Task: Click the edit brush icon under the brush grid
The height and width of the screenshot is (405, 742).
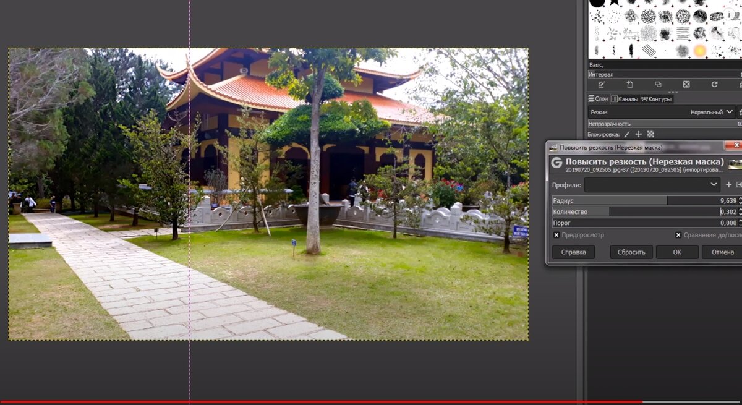Action: pyautogui.click(x=602, y=85)
